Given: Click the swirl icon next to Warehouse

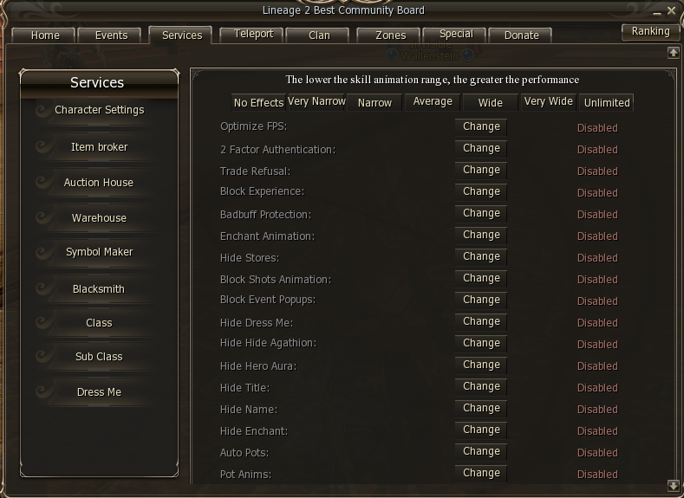Looking at the screenshot, I should pos(43,218).
